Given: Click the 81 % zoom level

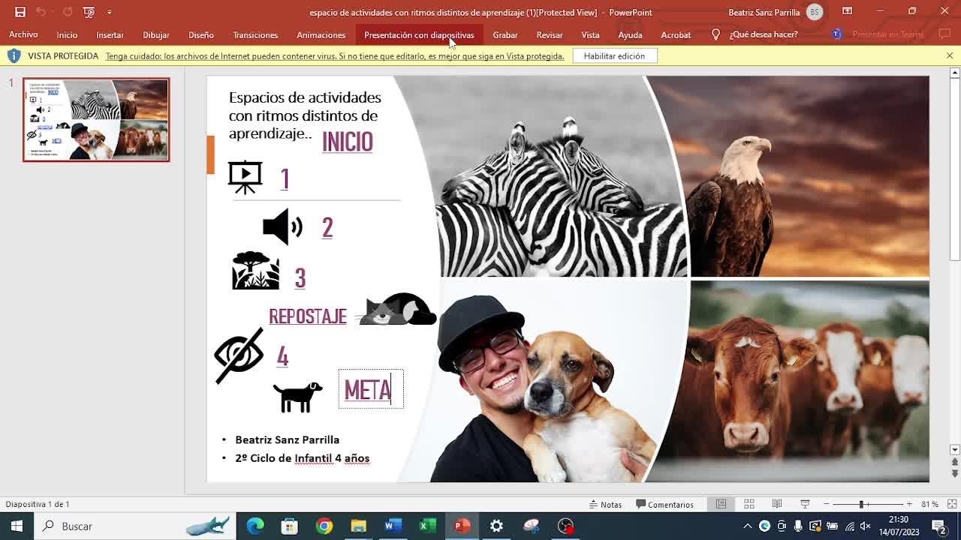Looking at the screenshot, I should coord(929,504).
